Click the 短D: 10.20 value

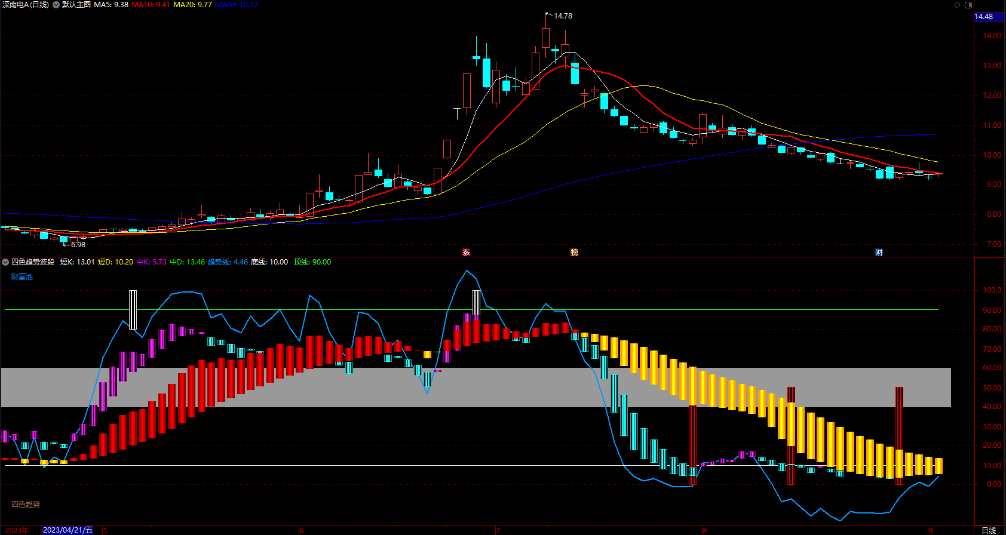(115, 262)
